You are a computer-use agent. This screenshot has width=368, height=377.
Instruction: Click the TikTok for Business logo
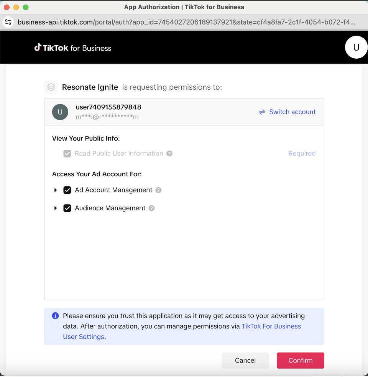click(x=72, y=48)
